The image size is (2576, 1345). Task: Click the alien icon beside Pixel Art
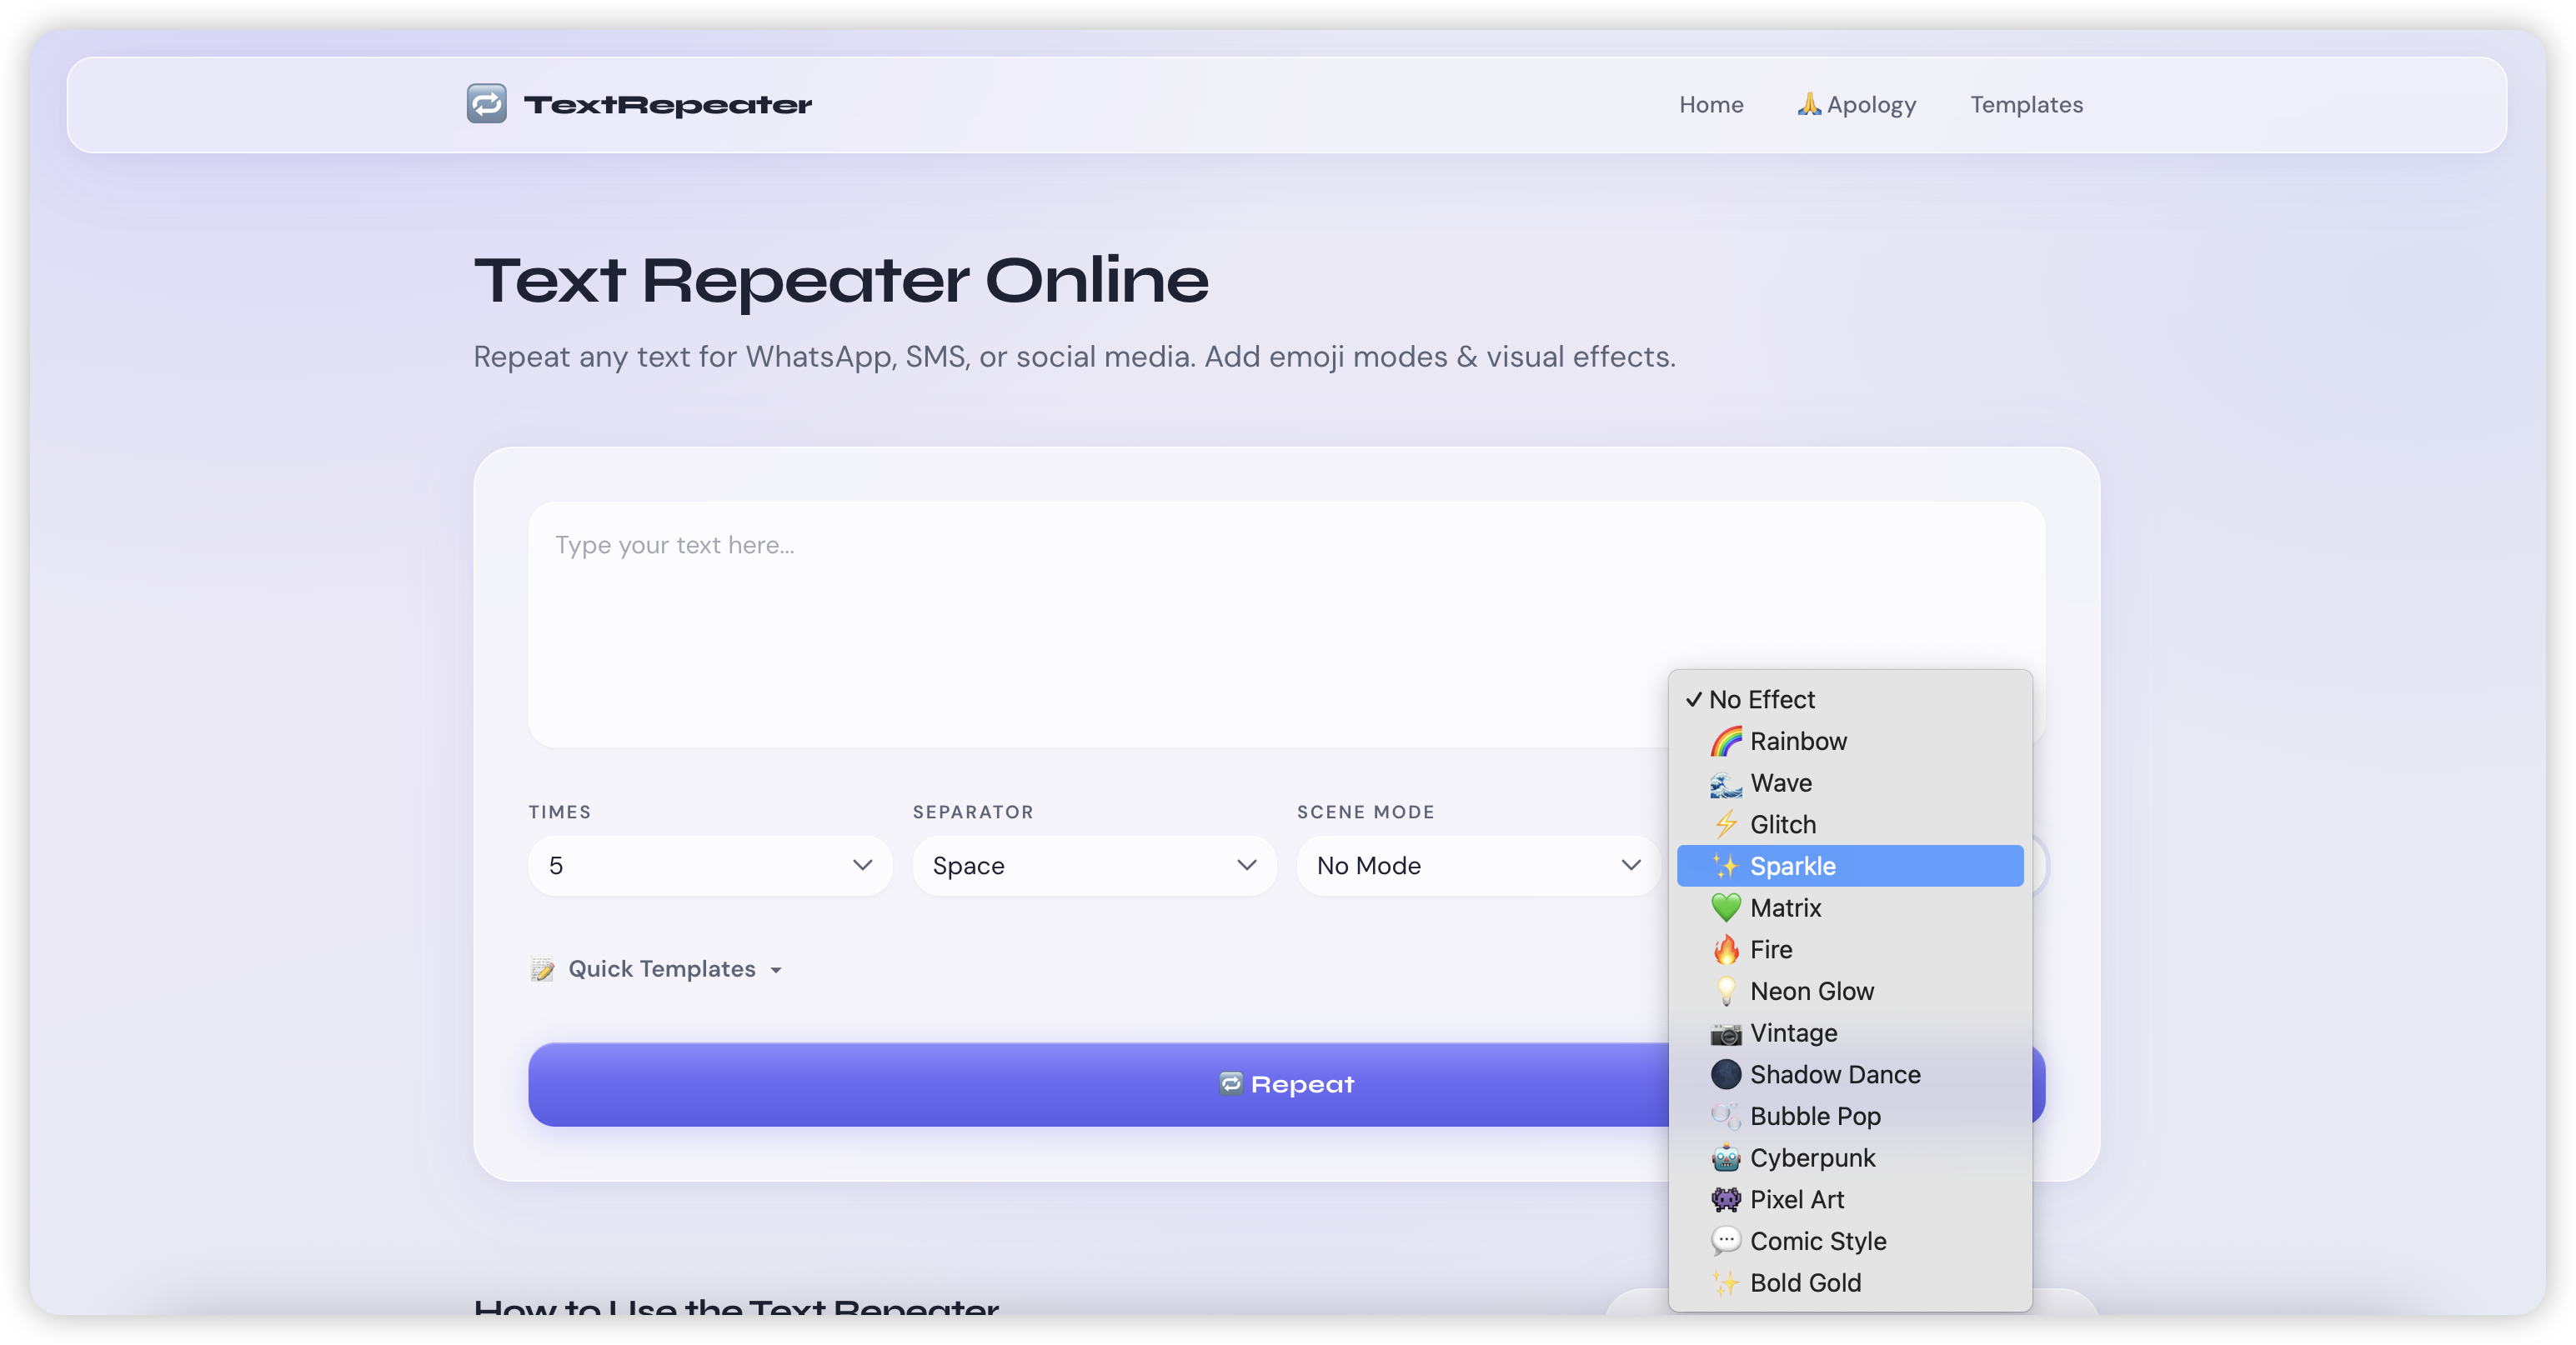point(1725,1199)
